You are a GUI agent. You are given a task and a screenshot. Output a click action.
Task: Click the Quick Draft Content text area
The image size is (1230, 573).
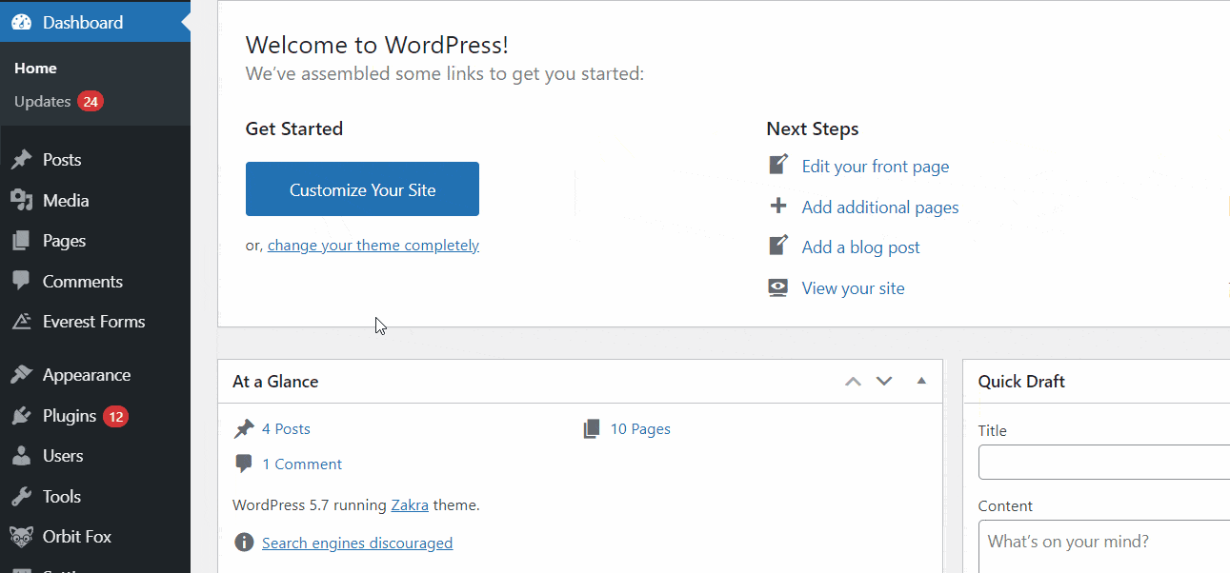tap(1104, 546)
